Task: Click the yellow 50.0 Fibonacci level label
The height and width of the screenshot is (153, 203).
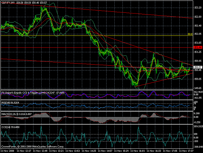Action: point(190,34)
